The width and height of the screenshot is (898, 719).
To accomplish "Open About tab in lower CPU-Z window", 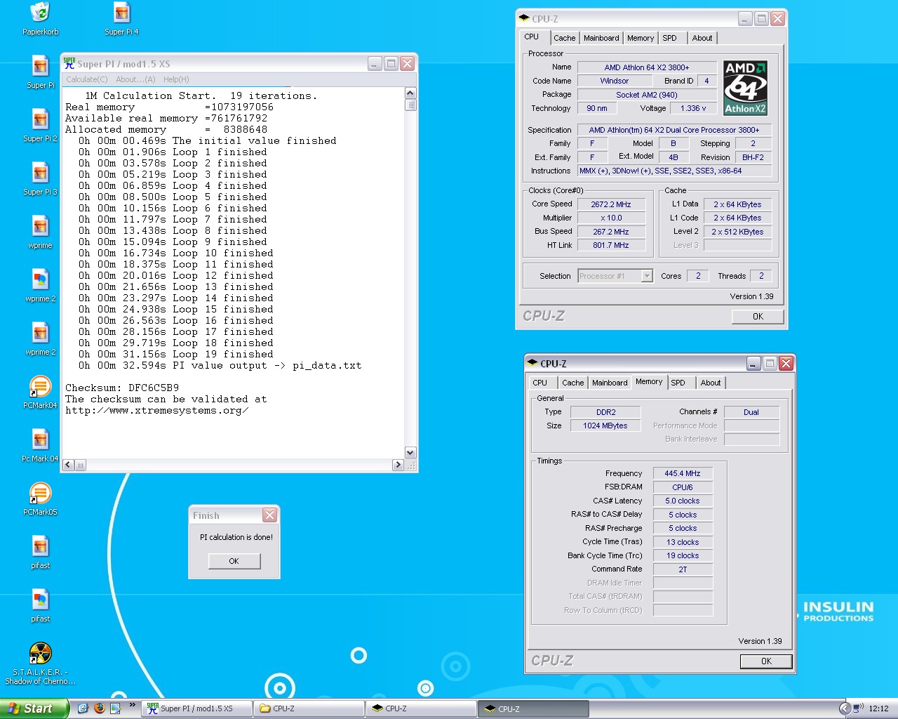I will [711, 383].
